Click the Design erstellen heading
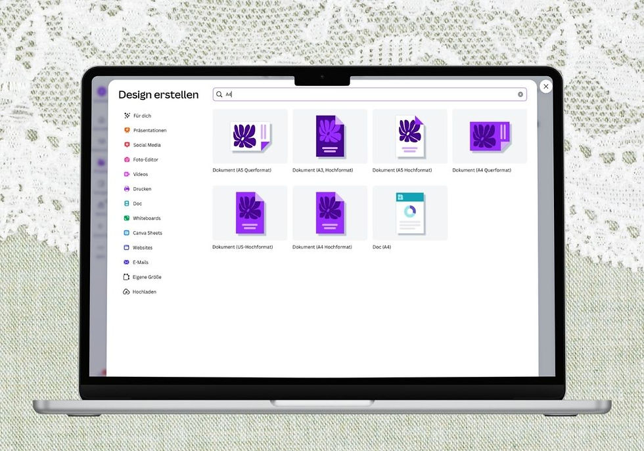 [158, 95]
